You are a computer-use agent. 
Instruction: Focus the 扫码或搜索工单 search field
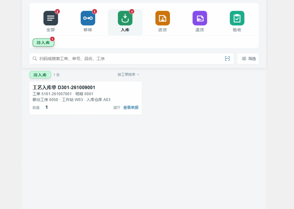click(x=131, y=58)
